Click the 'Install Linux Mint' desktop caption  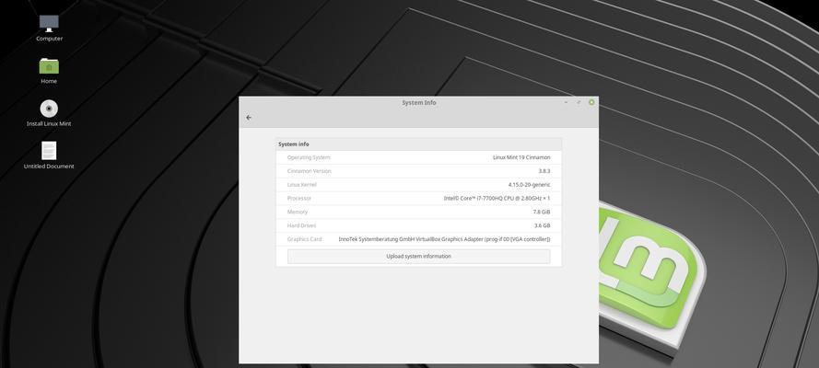[x=49, y=124]
